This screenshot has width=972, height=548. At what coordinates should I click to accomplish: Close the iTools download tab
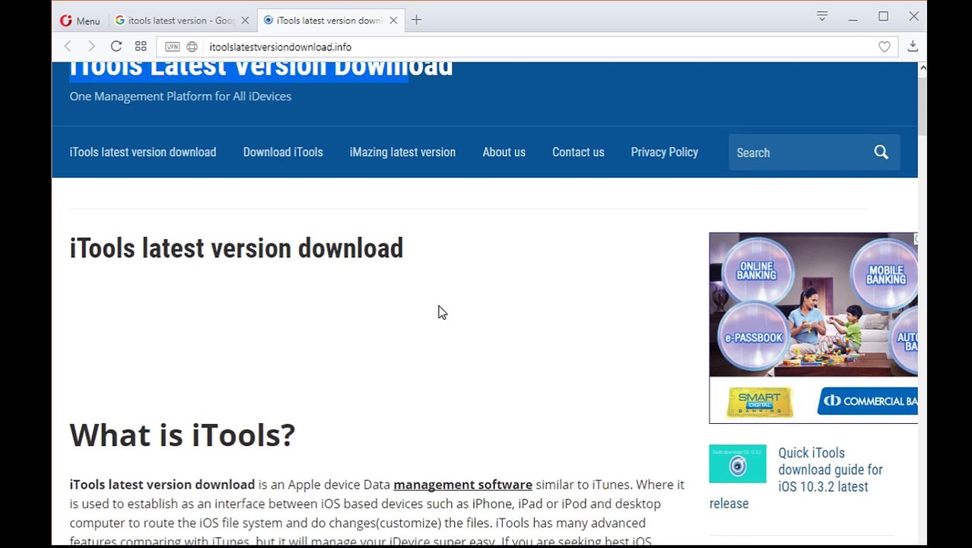point(393,21)
